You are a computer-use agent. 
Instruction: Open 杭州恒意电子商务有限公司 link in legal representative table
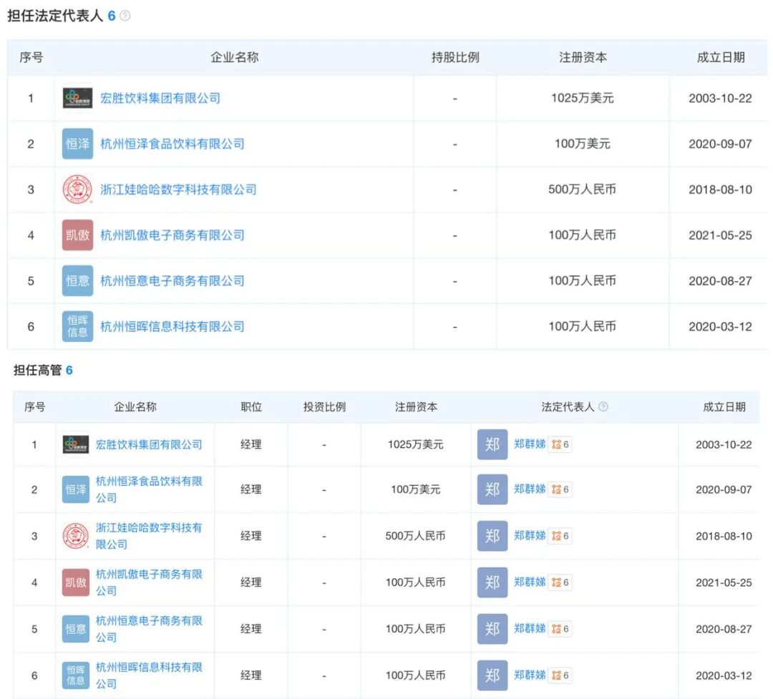[172, 281]
